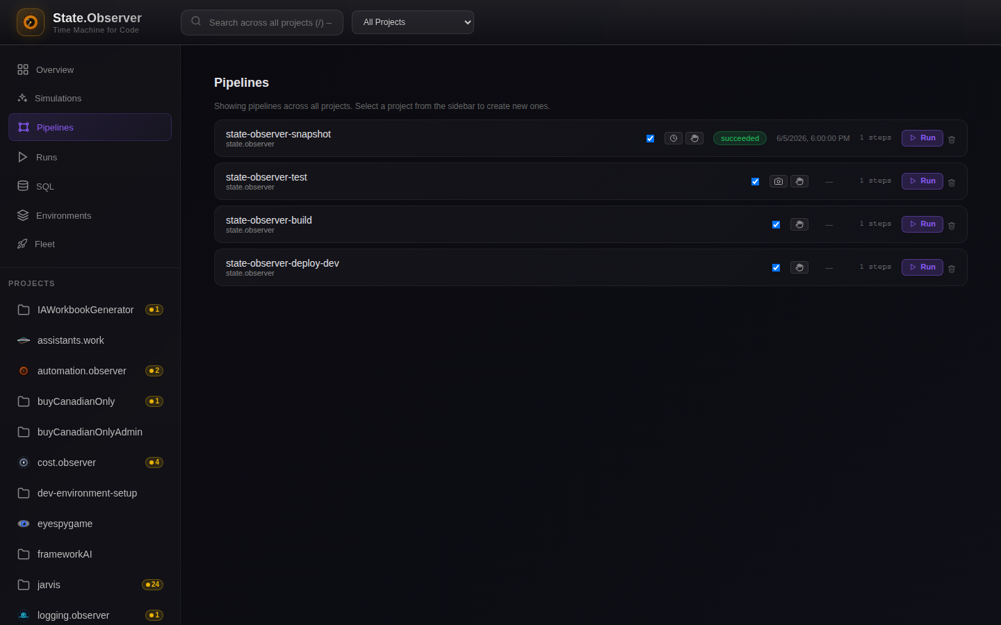This screenshot has height=625, width=1001.
Task: Click the state-observer-build pipeline name
Action: point(268,220)
